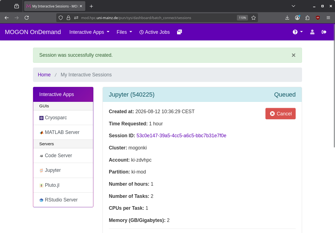Viewport: 335px width, 233px height.
Task: Open Firefox application hamburger menu
Action: (x=328, y=18)
